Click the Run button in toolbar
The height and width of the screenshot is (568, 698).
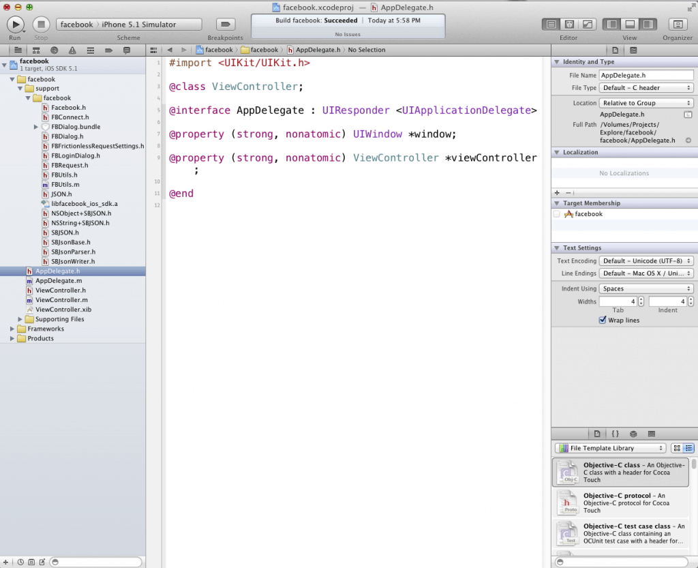[x=15, y=24]
